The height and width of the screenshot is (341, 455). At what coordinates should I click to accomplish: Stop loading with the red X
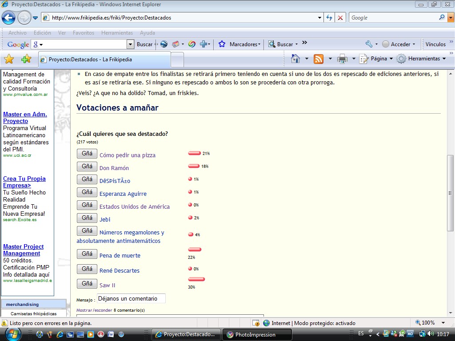[340, 18]
